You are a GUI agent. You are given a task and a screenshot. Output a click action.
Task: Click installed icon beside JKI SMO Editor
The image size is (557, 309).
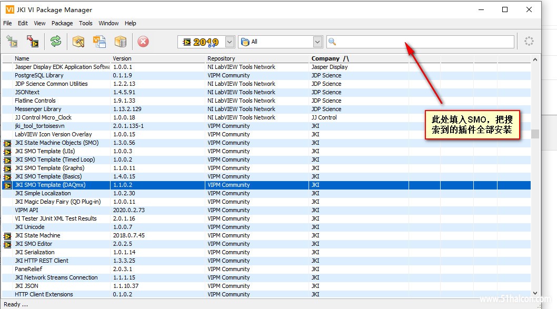[7, 244]
